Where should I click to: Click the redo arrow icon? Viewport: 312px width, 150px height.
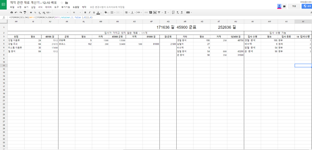21,12
